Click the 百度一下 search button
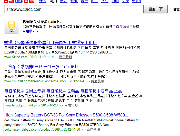Viewport: 180px width, 136px height. point(156,9)
